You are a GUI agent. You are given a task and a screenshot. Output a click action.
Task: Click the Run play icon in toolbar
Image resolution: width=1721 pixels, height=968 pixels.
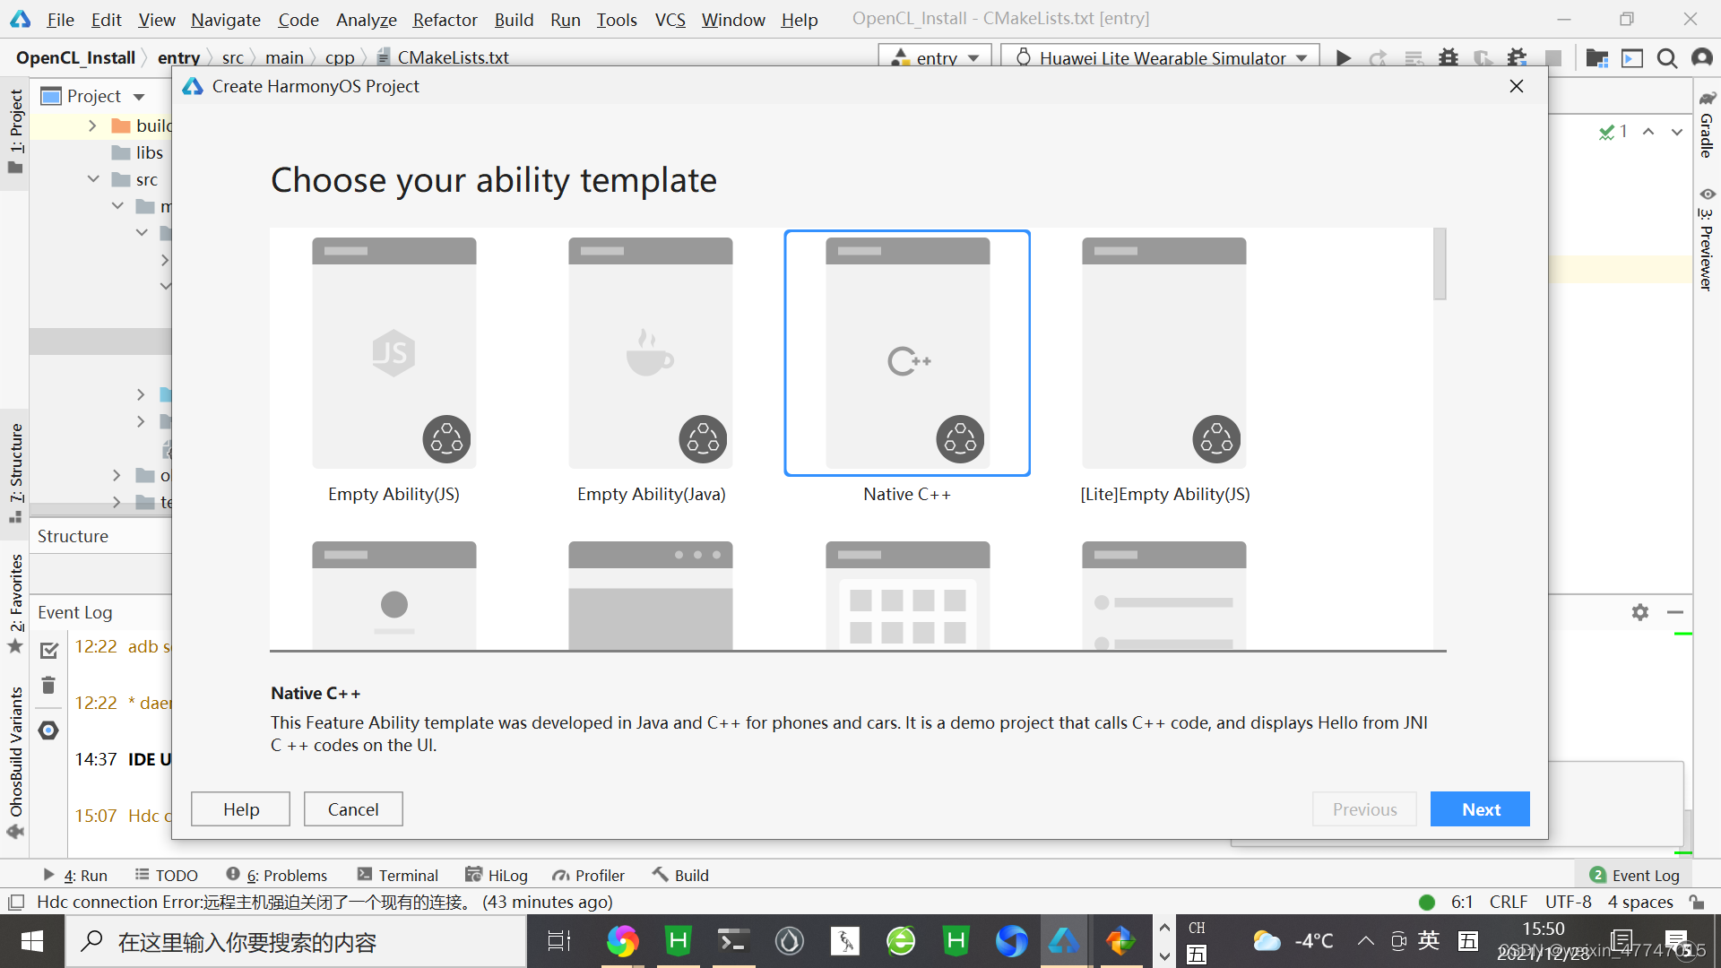coord(1343,58)
